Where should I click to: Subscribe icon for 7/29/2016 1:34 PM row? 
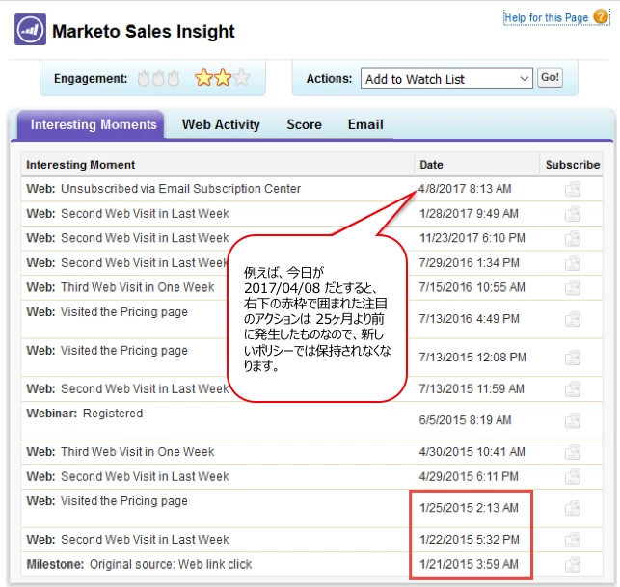click(573, 263)
